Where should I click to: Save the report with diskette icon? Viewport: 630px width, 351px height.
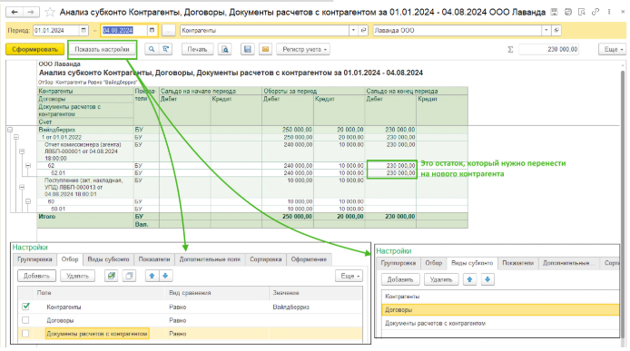coord(248,49)
